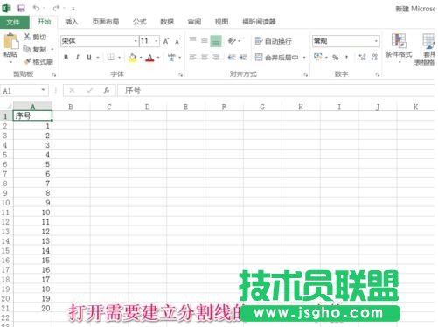Toggle underline formatting
Viewport: 438px width, 327px height.
pyautogui.click(x=89, y=57)
